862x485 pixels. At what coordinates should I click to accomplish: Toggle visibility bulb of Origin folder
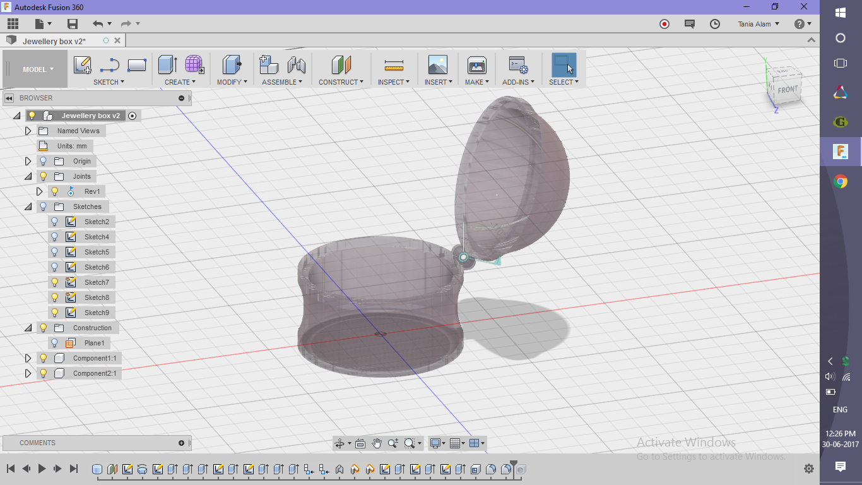44,161
